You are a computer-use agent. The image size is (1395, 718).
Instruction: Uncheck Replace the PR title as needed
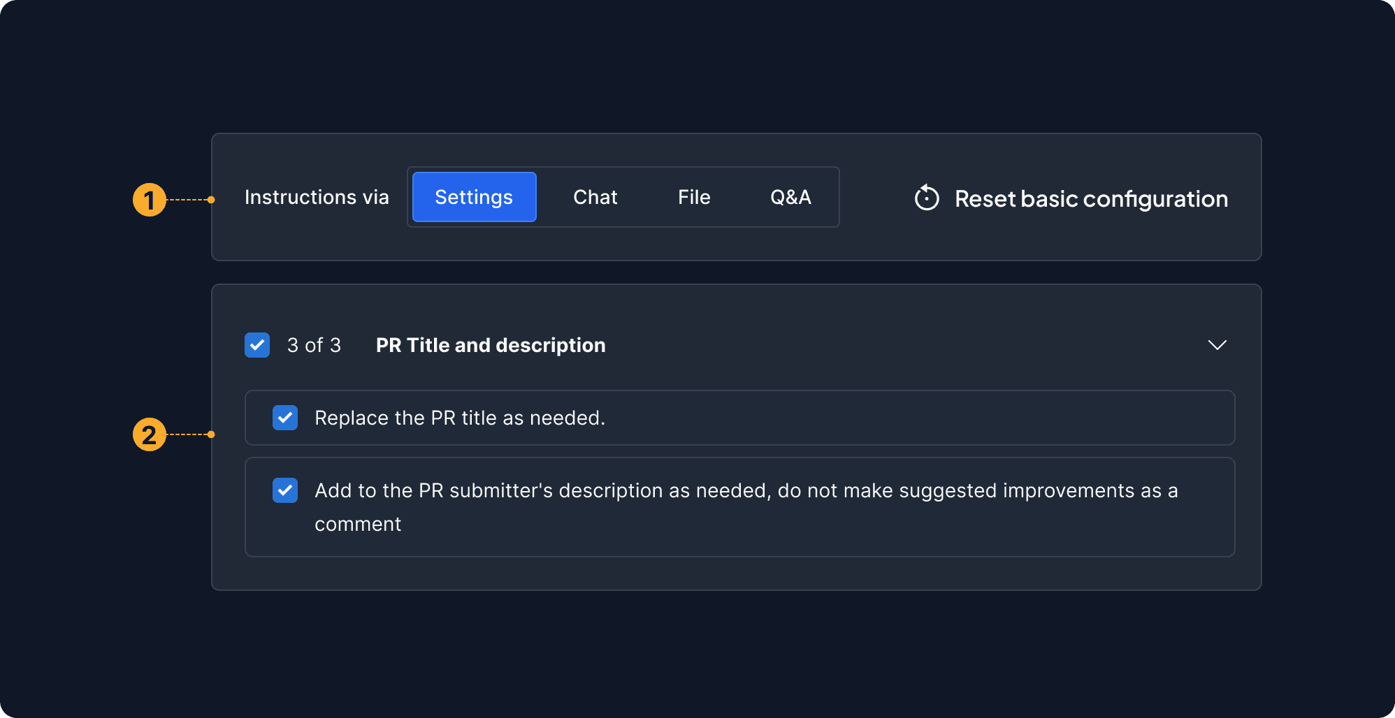[285, 418]
